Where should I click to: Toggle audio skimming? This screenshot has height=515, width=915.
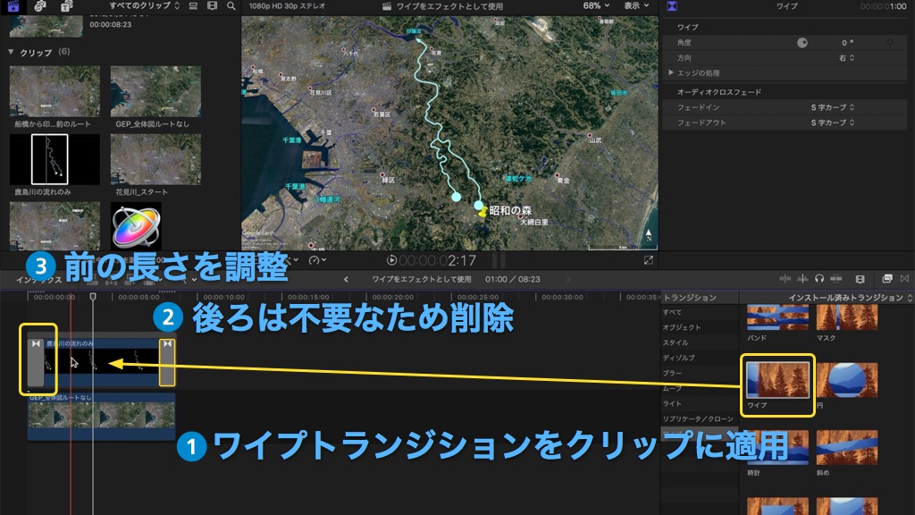coord(803,279)
